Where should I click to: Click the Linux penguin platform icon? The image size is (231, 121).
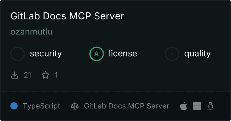click(210, 106)
